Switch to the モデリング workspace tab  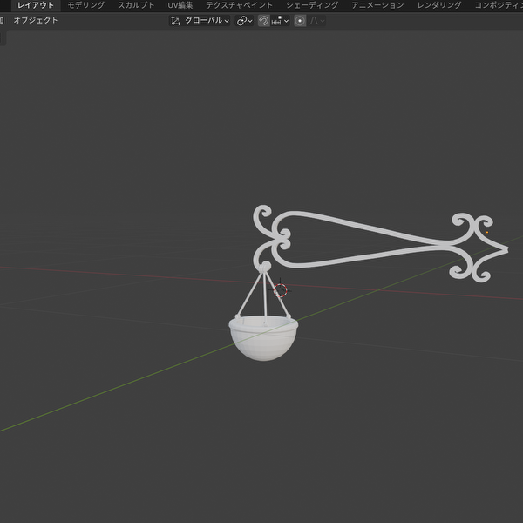coord(86,5)
